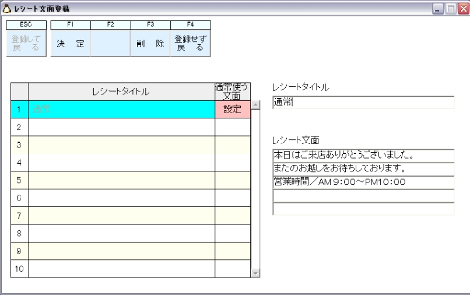Click F4 登録せず戻る button

[x=190, y=43]
